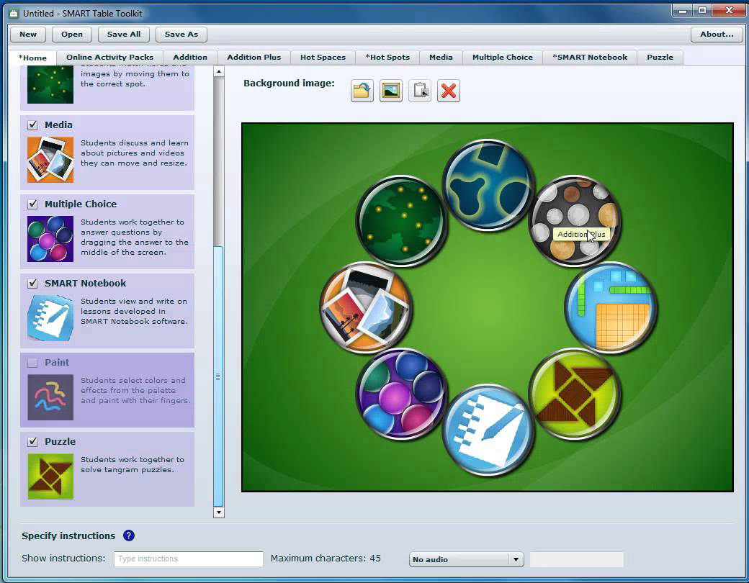Image resolution: width=749 pixels, height=583 pixels.
Task: Uncheck the Puzzle activity checkbox
Action: pyautogui.click(x=32, y=442)
